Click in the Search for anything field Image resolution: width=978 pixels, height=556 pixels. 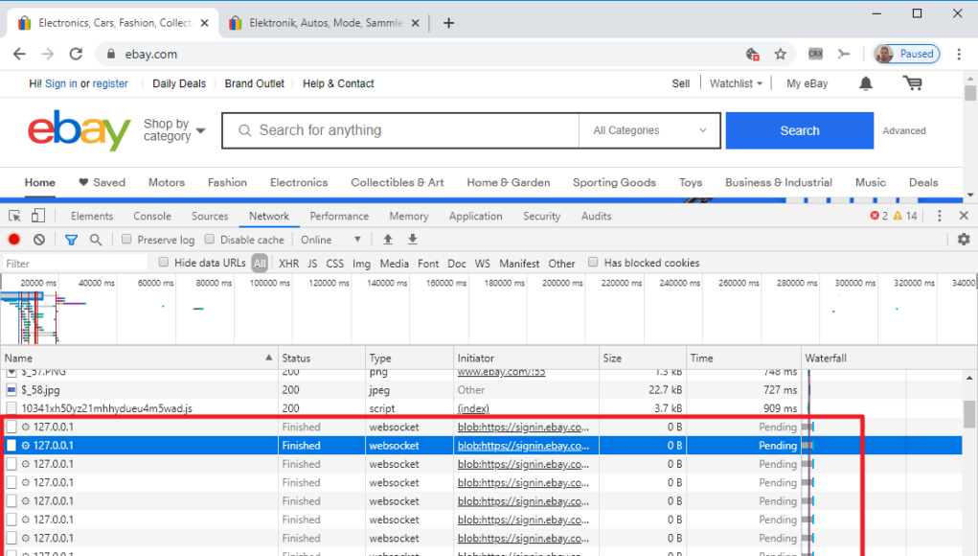(x=400, y=130)
